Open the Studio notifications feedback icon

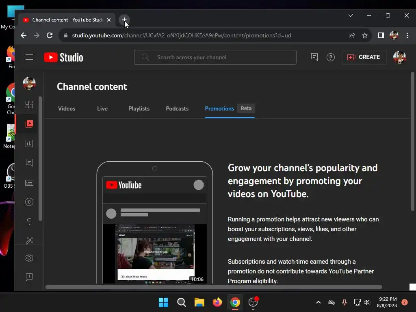[x=314, y=57]
